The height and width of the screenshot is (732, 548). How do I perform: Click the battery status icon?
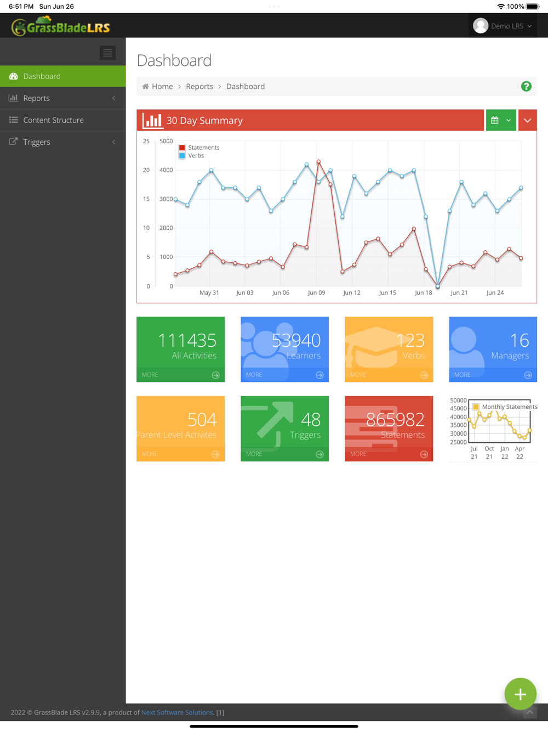click(533, 7)
